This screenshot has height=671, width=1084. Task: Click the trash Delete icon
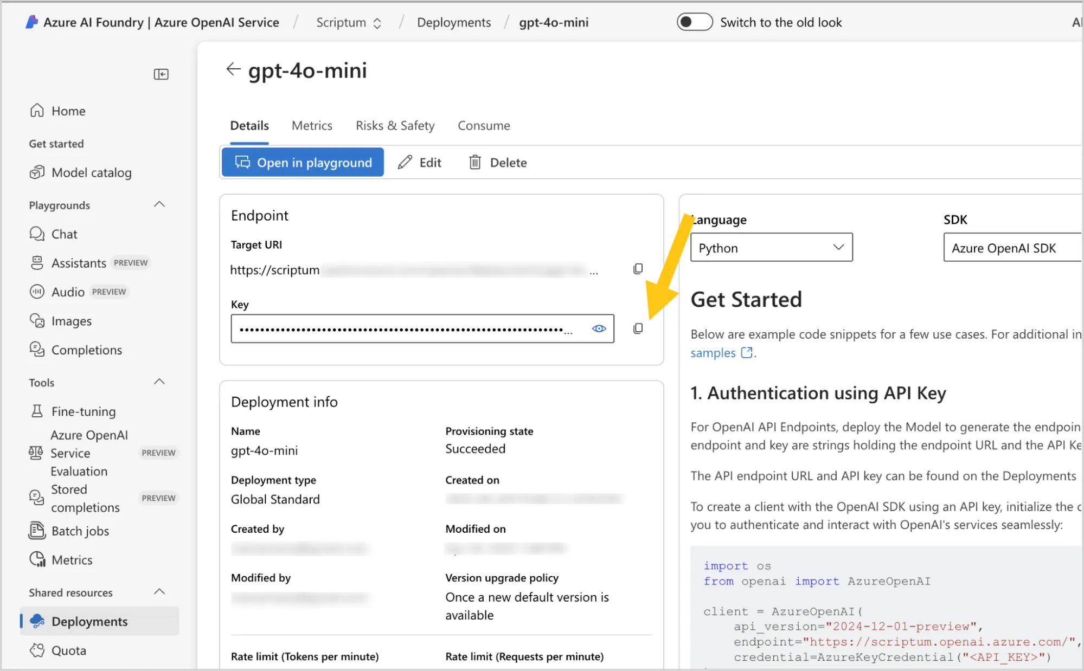(x=475, y=162)
